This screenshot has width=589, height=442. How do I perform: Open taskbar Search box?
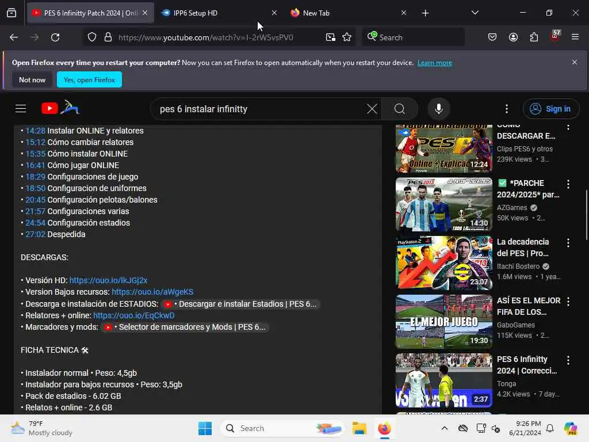coord(283,428)
